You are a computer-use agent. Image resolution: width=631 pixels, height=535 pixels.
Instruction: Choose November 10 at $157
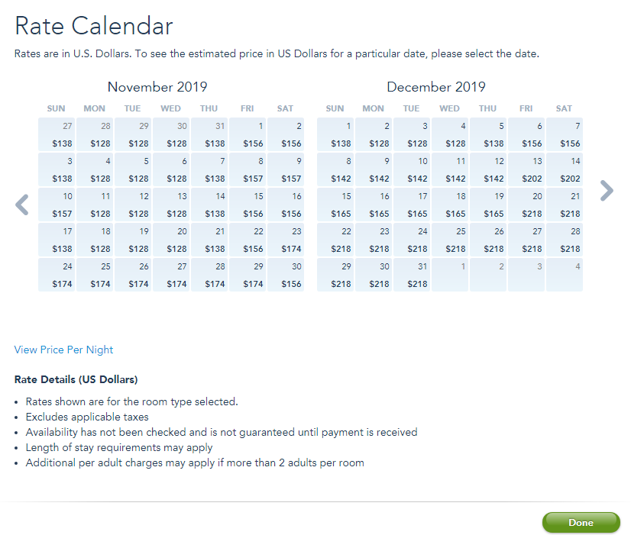click(57, 205)
